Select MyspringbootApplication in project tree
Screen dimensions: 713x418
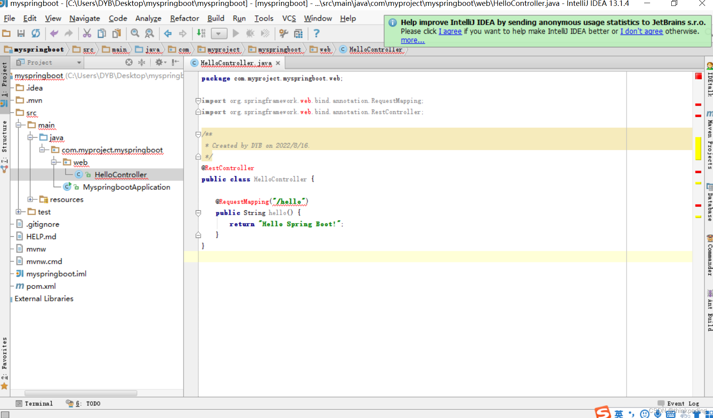click(x=126, y=187)
